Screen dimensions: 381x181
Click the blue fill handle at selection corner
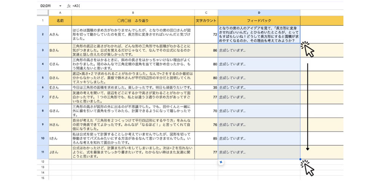pos(300,159)
